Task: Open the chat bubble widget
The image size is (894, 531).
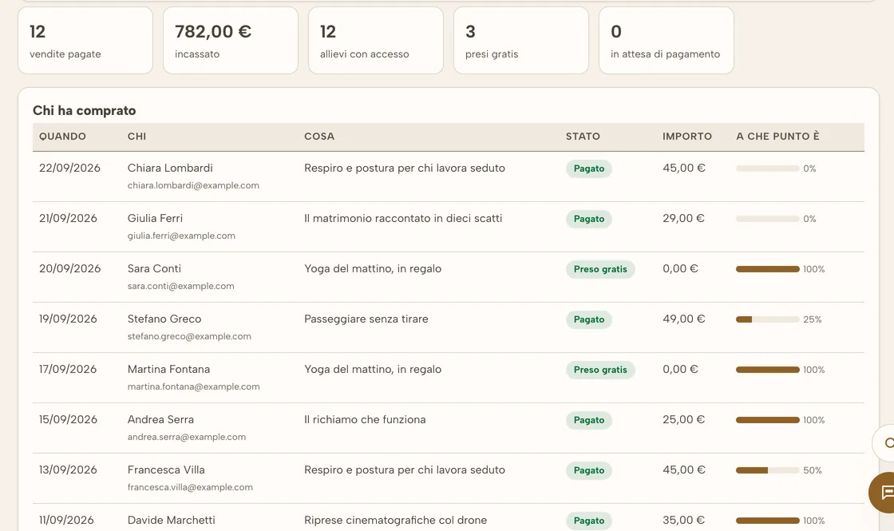Action: 881,492
